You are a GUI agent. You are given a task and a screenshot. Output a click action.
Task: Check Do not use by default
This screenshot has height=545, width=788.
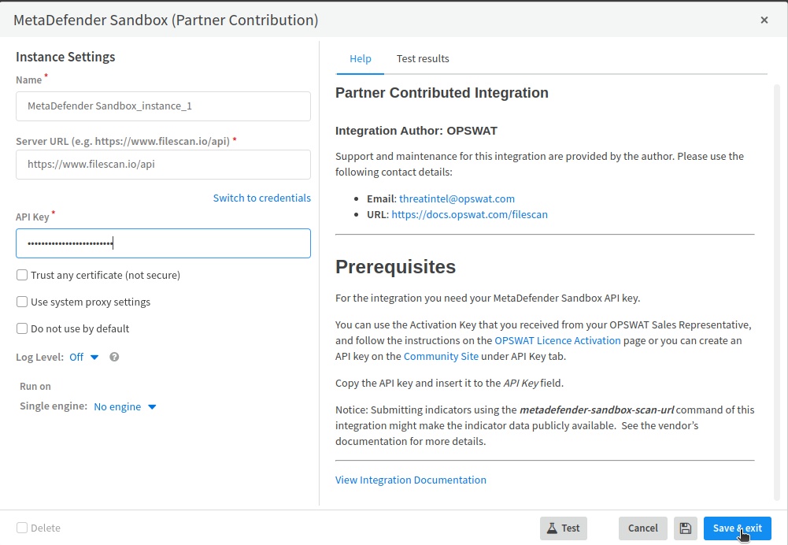coord(22,328)
